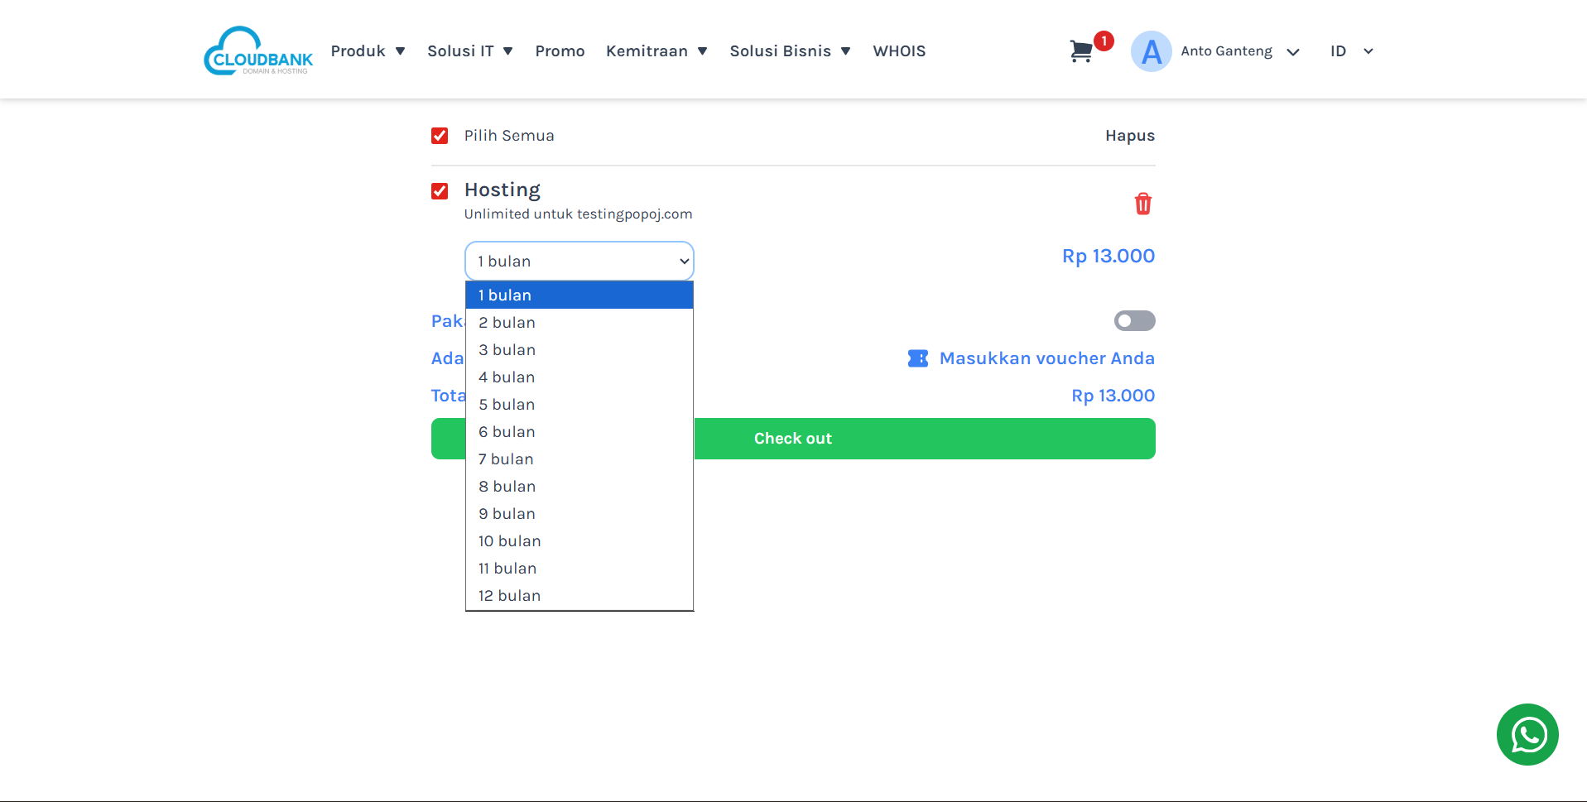The height and width of the screenshot is (802, 1587).
Task: Click the red trash delete icon
Action: [1142, 204]
